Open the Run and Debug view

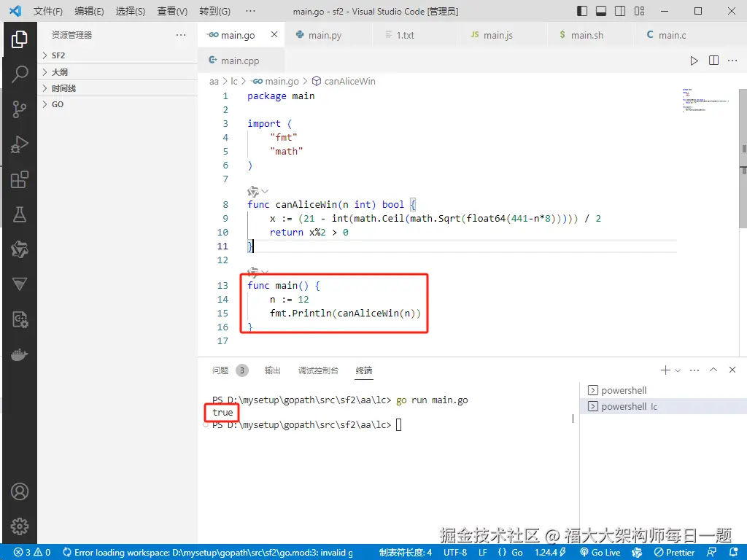(20, 144)
